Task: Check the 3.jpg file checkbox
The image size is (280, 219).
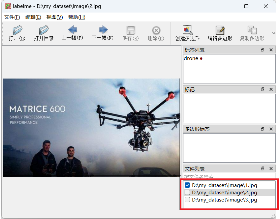Action: [187, 200]
